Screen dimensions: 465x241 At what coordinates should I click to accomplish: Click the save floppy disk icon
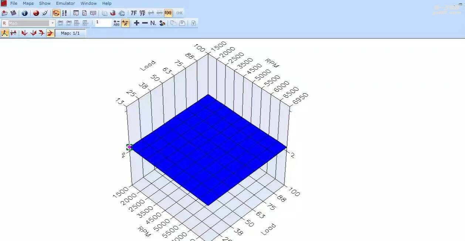(14, 13)
